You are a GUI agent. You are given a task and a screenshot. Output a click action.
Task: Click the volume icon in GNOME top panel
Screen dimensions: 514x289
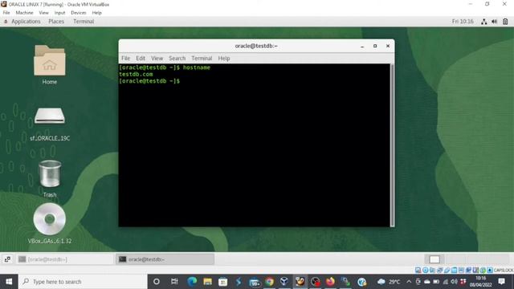pos(495,22)
